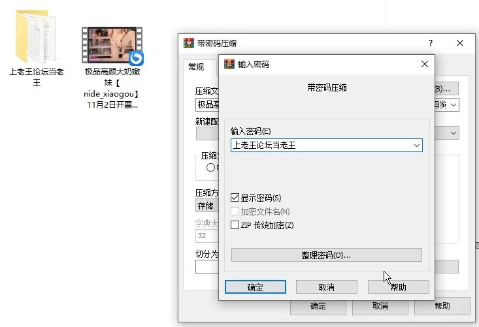The image size is (479, 327).
Task: Select the 极品高颜大奶嫩妹 video file thumbnail
Action: point(112,45)
